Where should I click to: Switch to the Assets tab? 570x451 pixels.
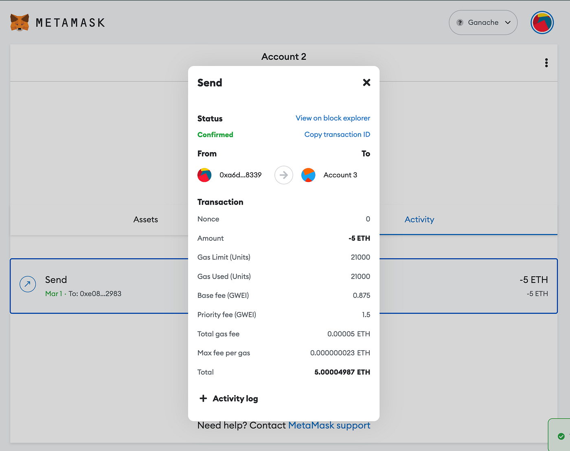tap(146, 220)
